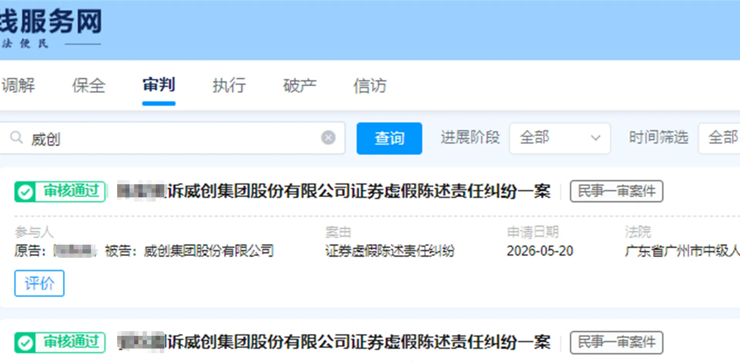
Task: Click the court name 广东省广州市中级
Action: point(682,251)
